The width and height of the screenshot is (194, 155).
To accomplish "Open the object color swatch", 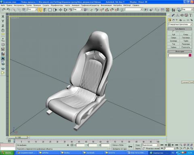I will tap(190, 55).
